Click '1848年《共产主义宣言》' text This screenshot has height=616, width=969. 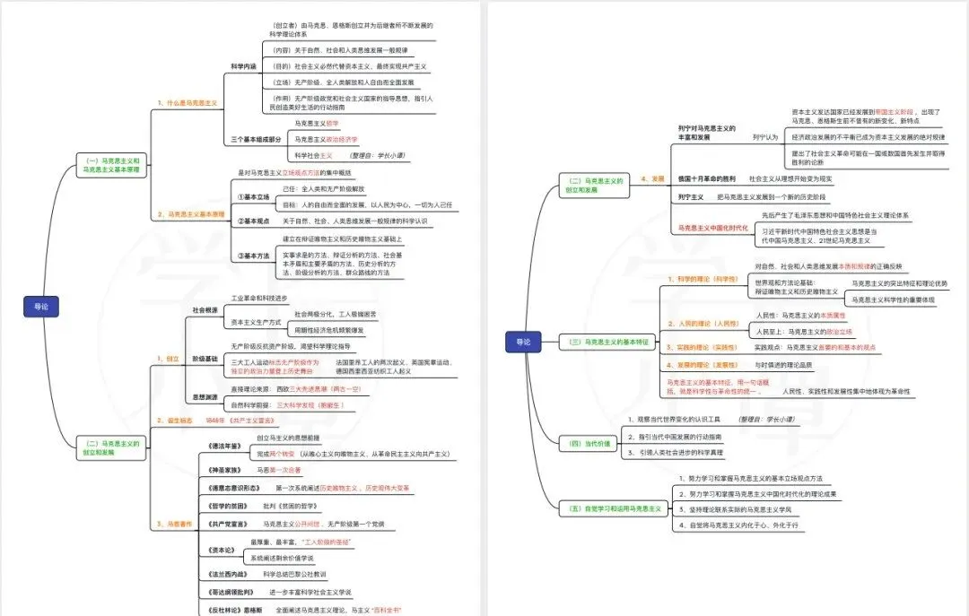pyautogui.click(x=240, y=421)
